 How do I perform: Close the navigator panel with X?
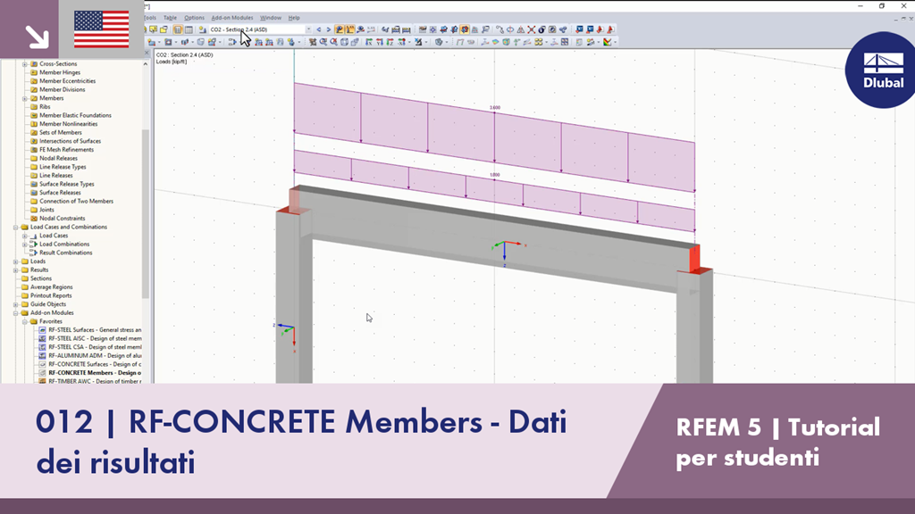pos(147,53)
